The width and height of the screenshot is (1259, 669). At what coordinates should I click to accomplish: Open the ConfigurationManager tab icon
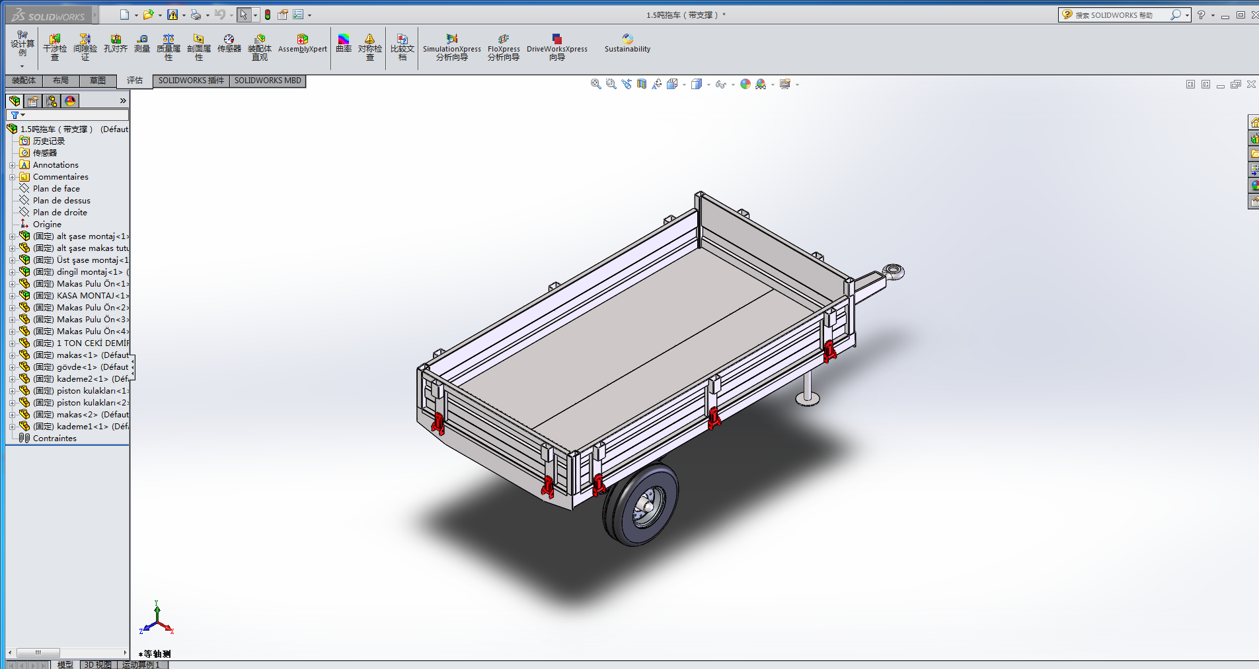click(52, 100)
